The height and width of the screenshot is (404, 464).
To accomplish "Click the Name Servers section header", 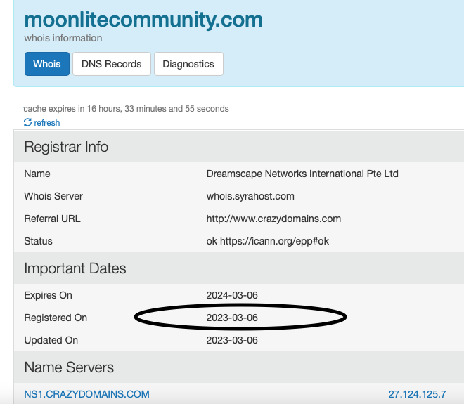I will click(x=69, y=367).
